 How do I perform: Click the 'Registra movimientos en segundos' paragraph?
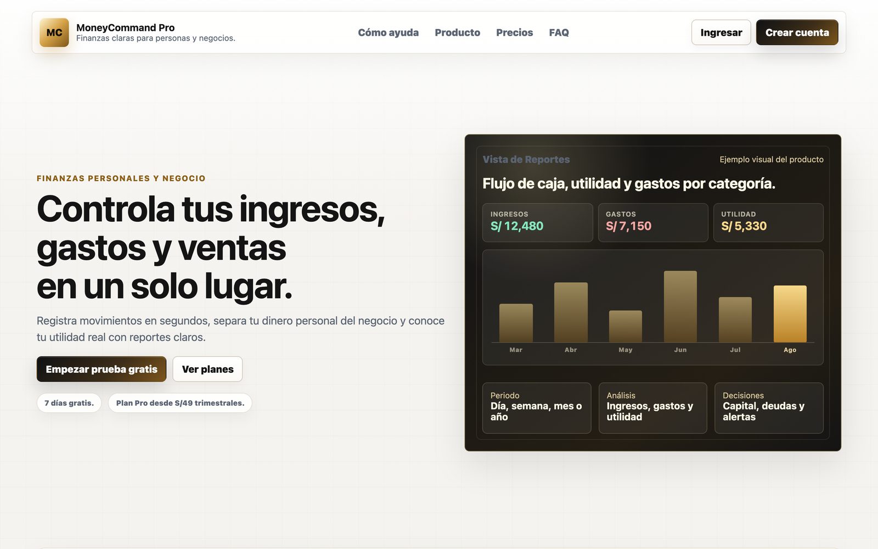[240, 329]
